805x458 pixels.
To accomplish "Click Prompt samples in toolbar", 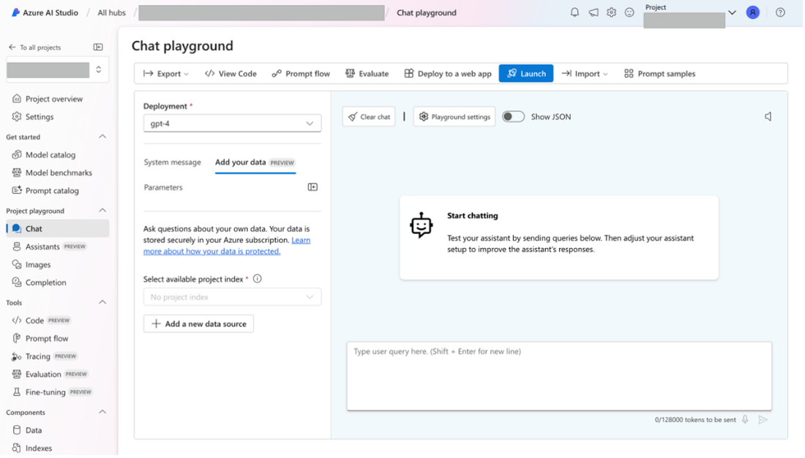I will coord(659,73).
